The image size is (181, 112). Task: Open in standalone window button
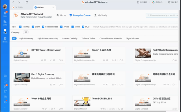pyautogui.click(x=173, y=2)
